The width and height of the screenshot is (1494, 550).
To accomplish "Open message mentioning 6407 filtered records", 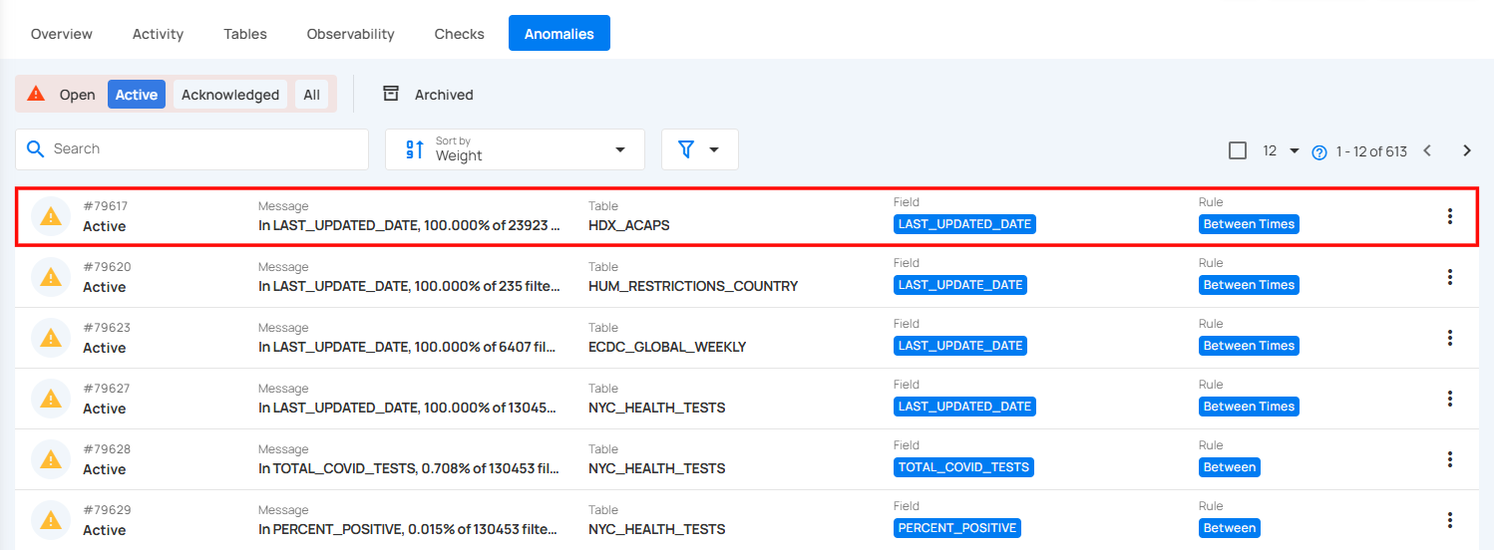I will (409, 347).
